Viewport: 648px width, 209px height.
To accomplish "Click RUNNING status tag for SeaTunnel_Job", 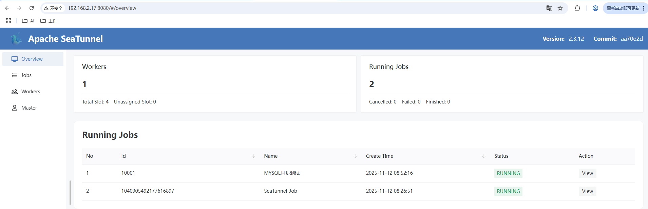I will click(x=508, y=191).
